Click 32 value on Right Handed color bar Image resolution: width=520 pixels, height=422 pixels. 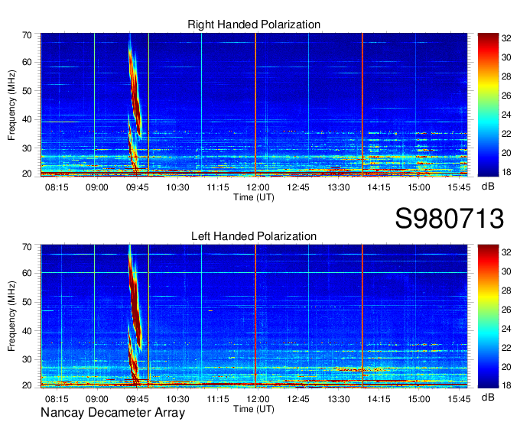pyautogui.click(x=506, y=38)
